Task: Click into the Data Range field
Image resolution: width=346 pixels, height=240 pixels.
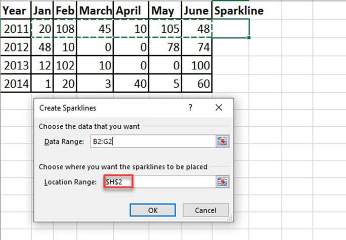Action: tap(151, 141)
